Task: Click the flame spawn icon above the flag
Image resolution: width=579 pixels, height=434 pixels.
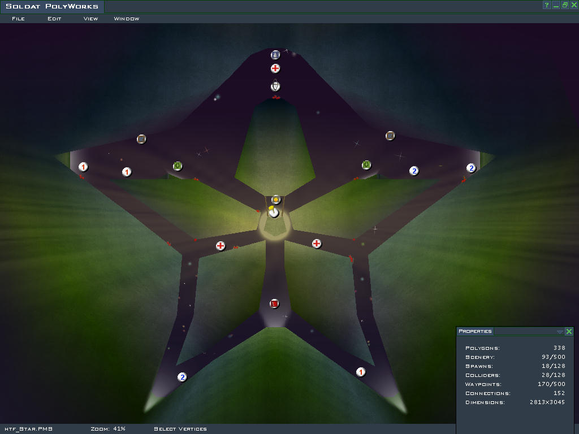Action: click(x=276, y=199)
